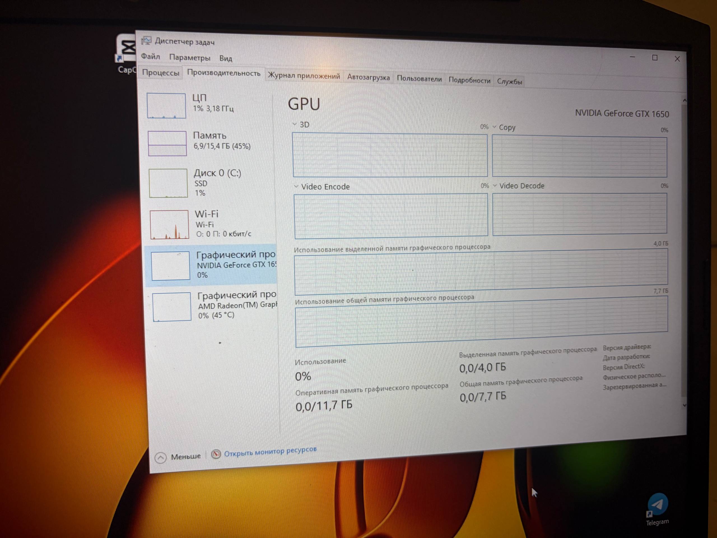717x538 pixels.
Task: Click the 0,0/4,0 ГБ dedicated memory value
Action: (x=482, y=367)
